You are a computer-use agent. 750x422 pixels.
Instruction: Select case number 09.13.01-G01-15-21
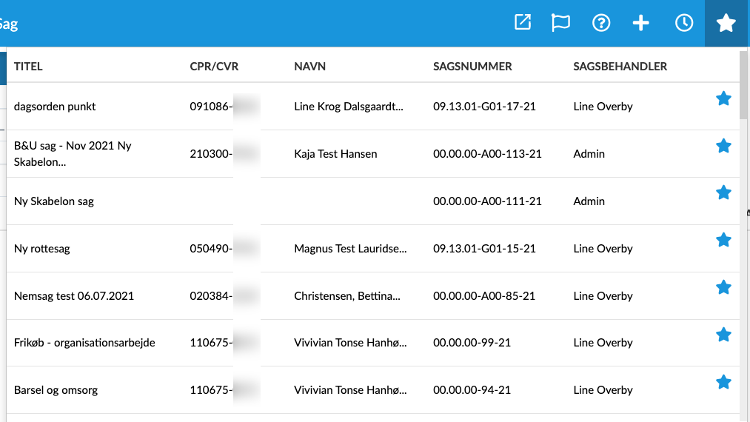click(484, 249)
